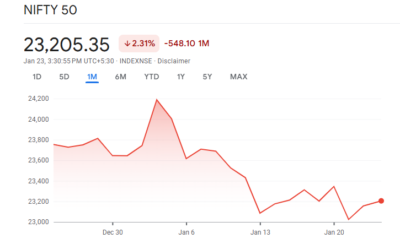Select the MAX range tab
The image size is (400, 244).
pyautogui.click(x=238, y=77)
